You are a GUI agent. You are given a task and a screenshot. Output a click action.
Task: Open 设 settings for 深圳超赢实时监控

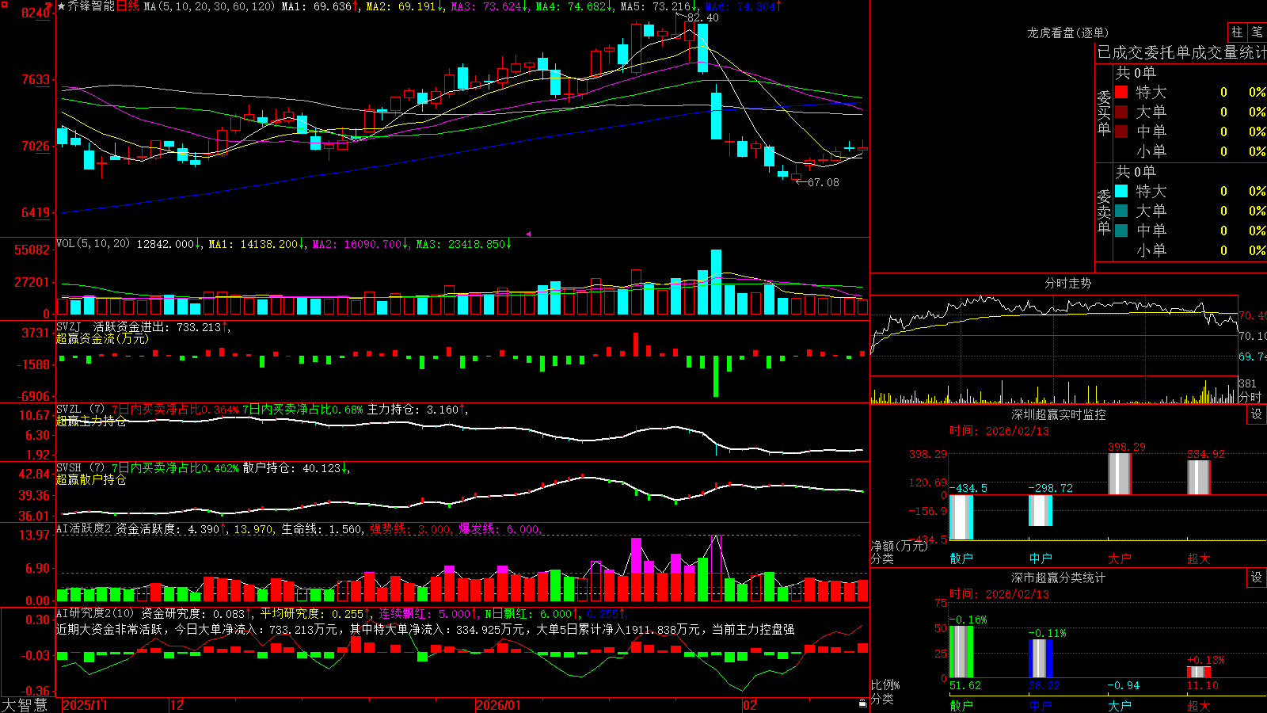click(x=1257, y=414)
